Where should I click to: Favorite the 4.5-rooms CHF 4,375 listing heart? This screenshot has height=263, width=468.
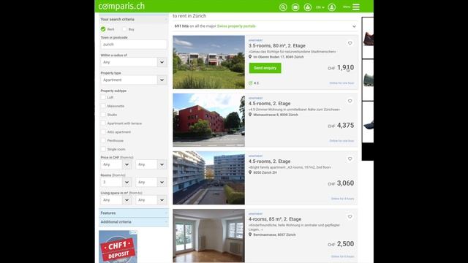[350, 101]
